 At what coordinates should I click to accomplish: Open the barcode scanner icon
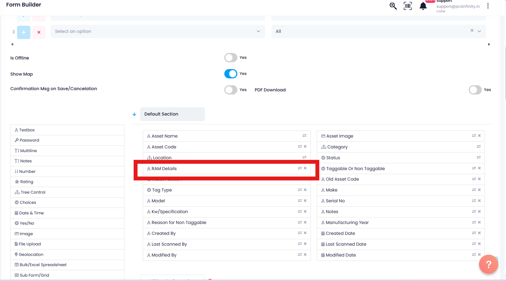pos(408,6)
